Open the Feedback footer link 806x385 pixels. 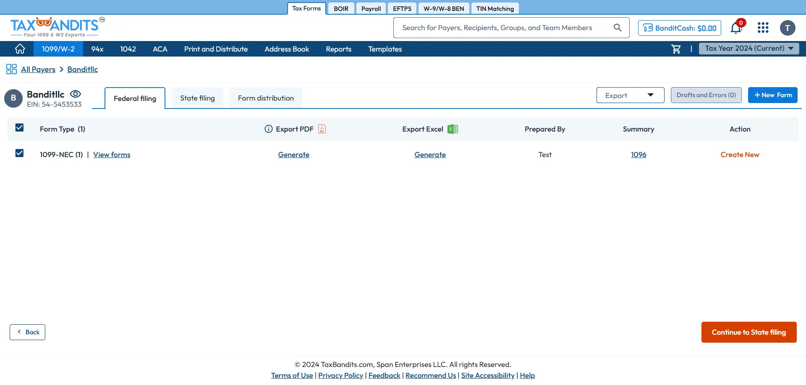pyautogui.click(x=384, y=375)
